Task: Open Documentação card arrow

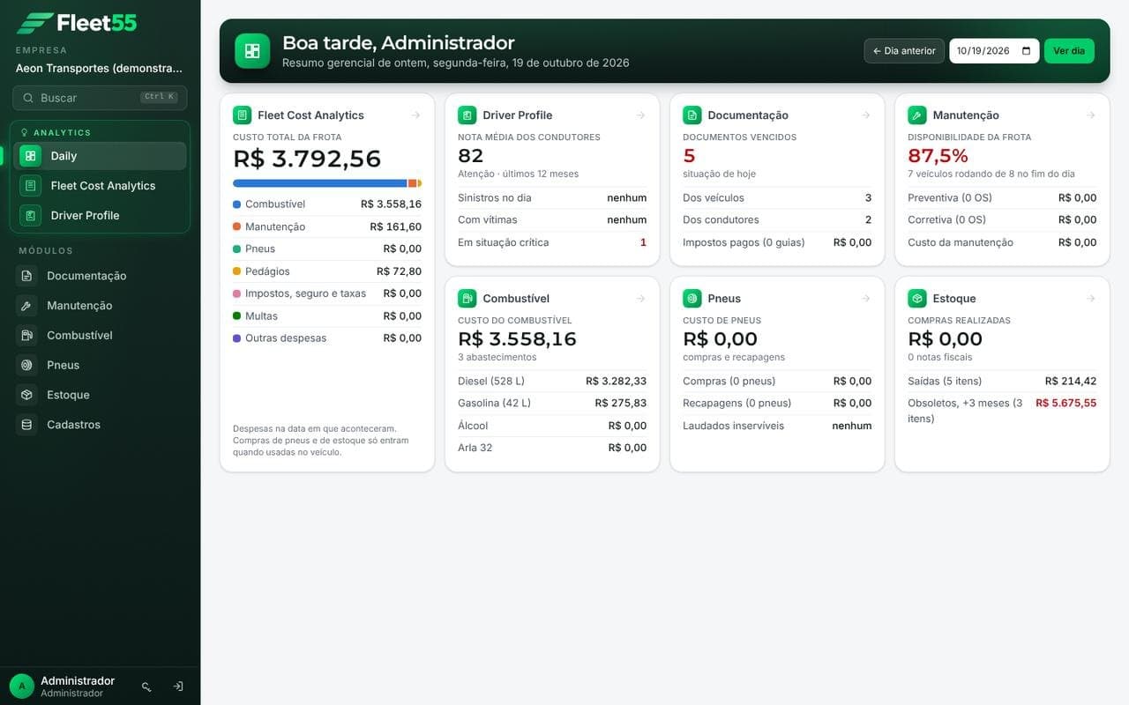Action: 865,115
